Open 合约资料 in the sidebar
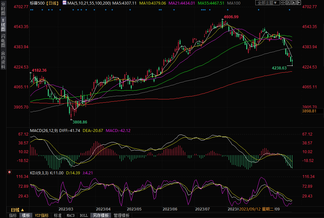The height and width of the screenshot is (218, 324). [x=3, y=60]
